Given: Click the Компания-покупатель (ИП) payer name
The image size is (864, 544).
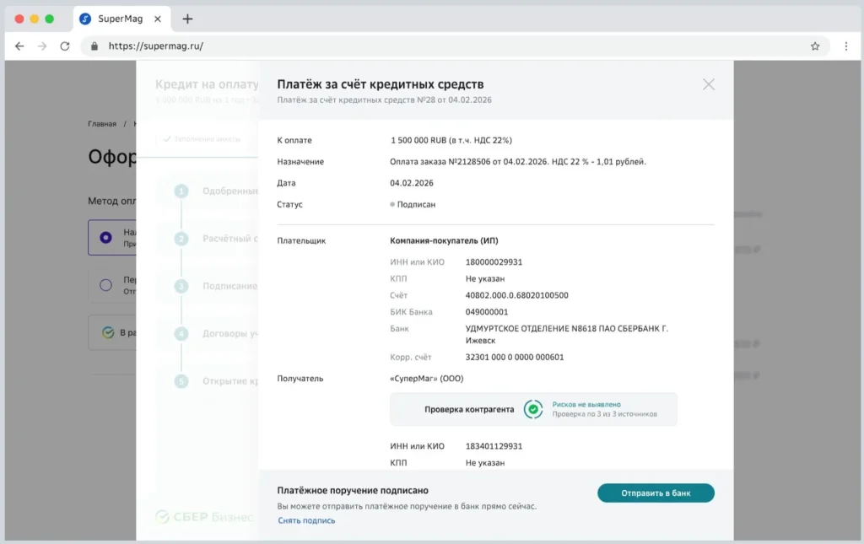Looking at the screenshot, I should point(444,240).
